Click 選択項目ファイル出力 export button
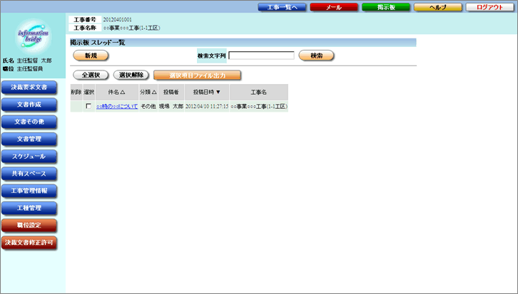This screenshot has width=518, height=294. [x=196, y=75]
